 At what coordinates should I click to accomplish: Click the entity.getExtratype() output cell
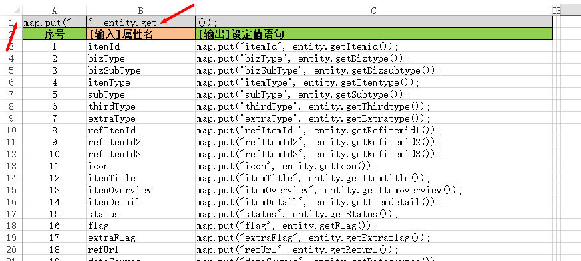(x=374, y=118)
